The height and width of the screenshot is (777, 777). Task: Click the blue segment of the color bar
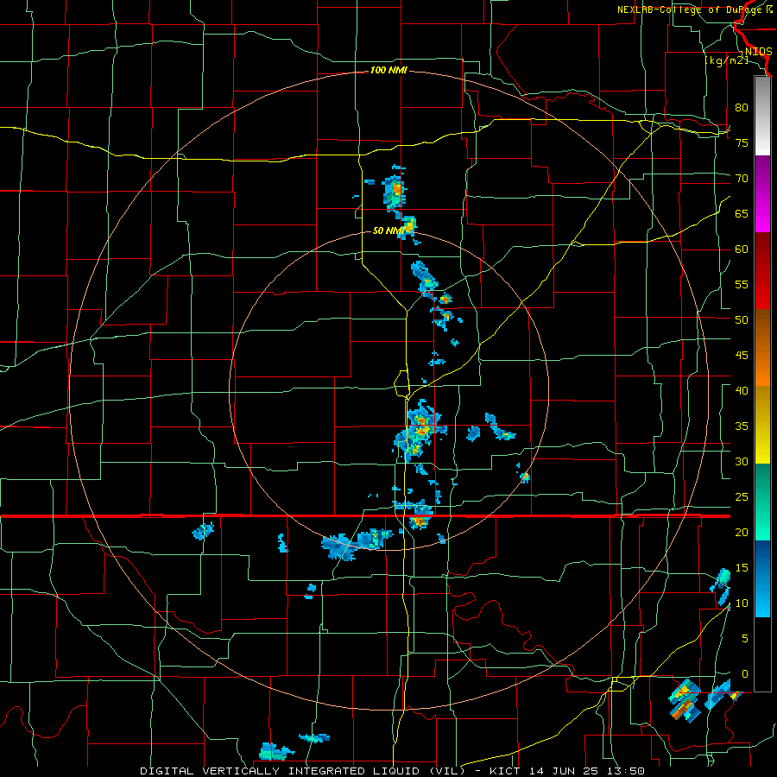pyautogui.click(x=762, y=578)
